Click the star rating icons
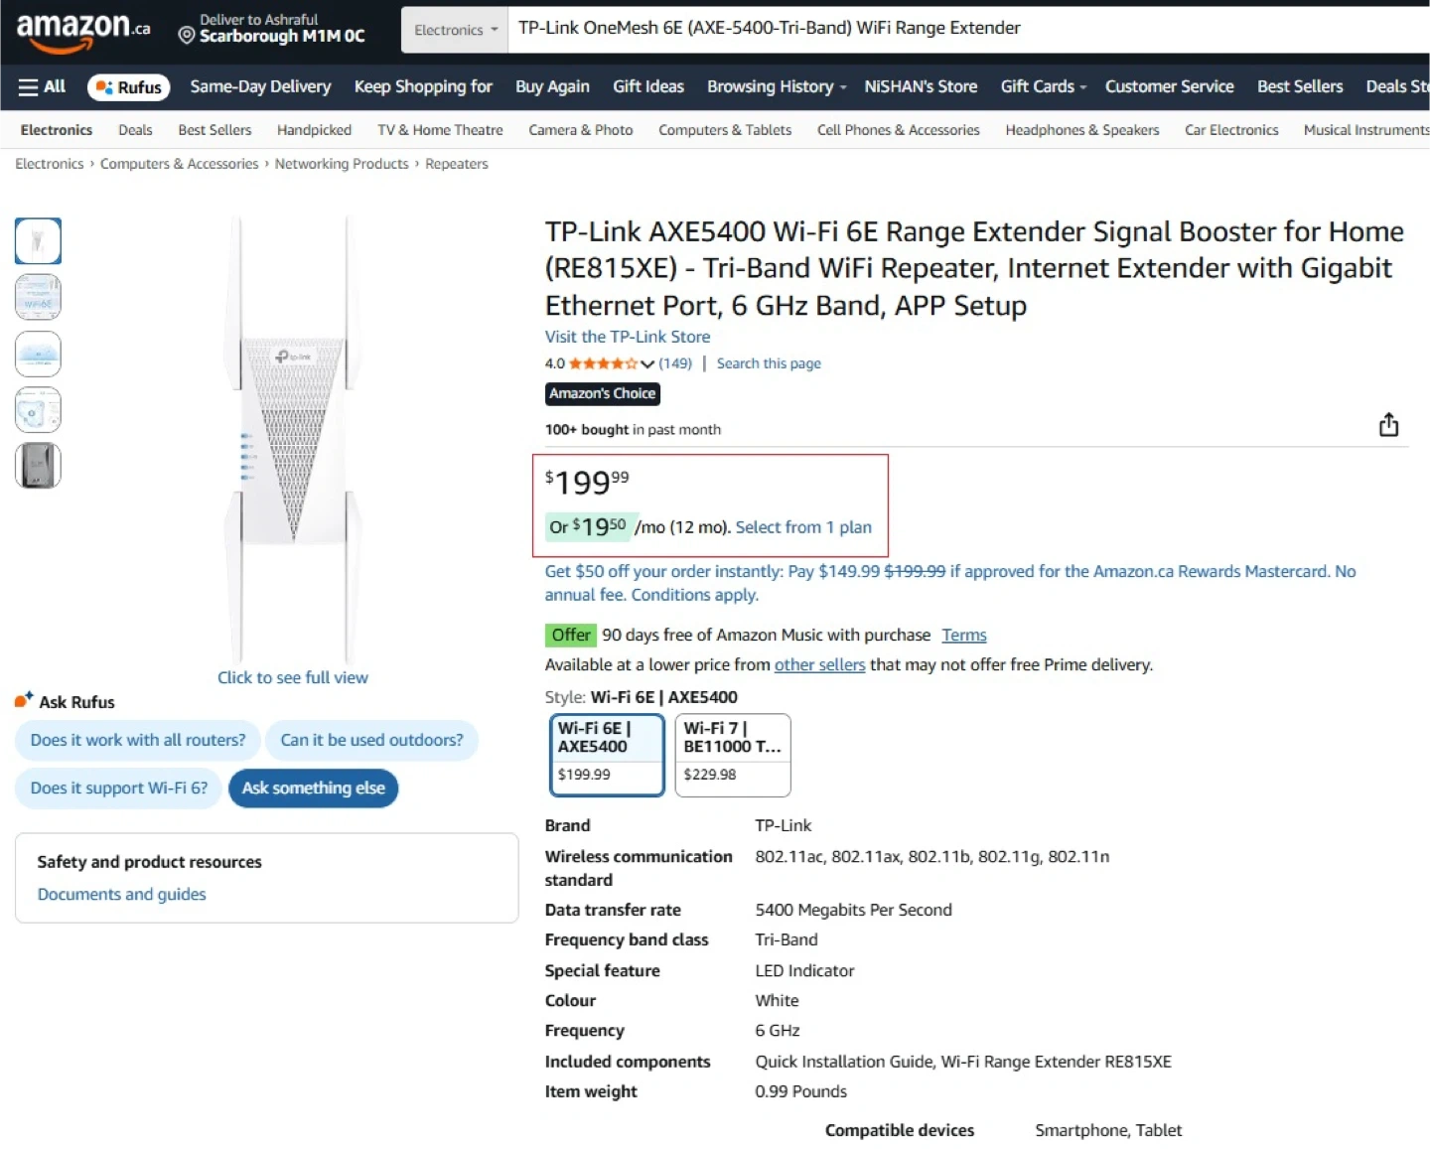 pos(603,363)
